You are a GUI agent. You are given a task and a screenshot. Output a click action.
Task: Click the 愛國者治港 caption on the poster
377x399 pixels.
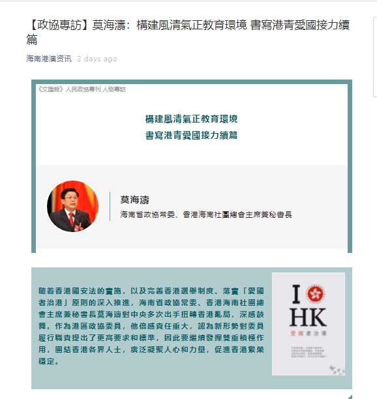309,333
